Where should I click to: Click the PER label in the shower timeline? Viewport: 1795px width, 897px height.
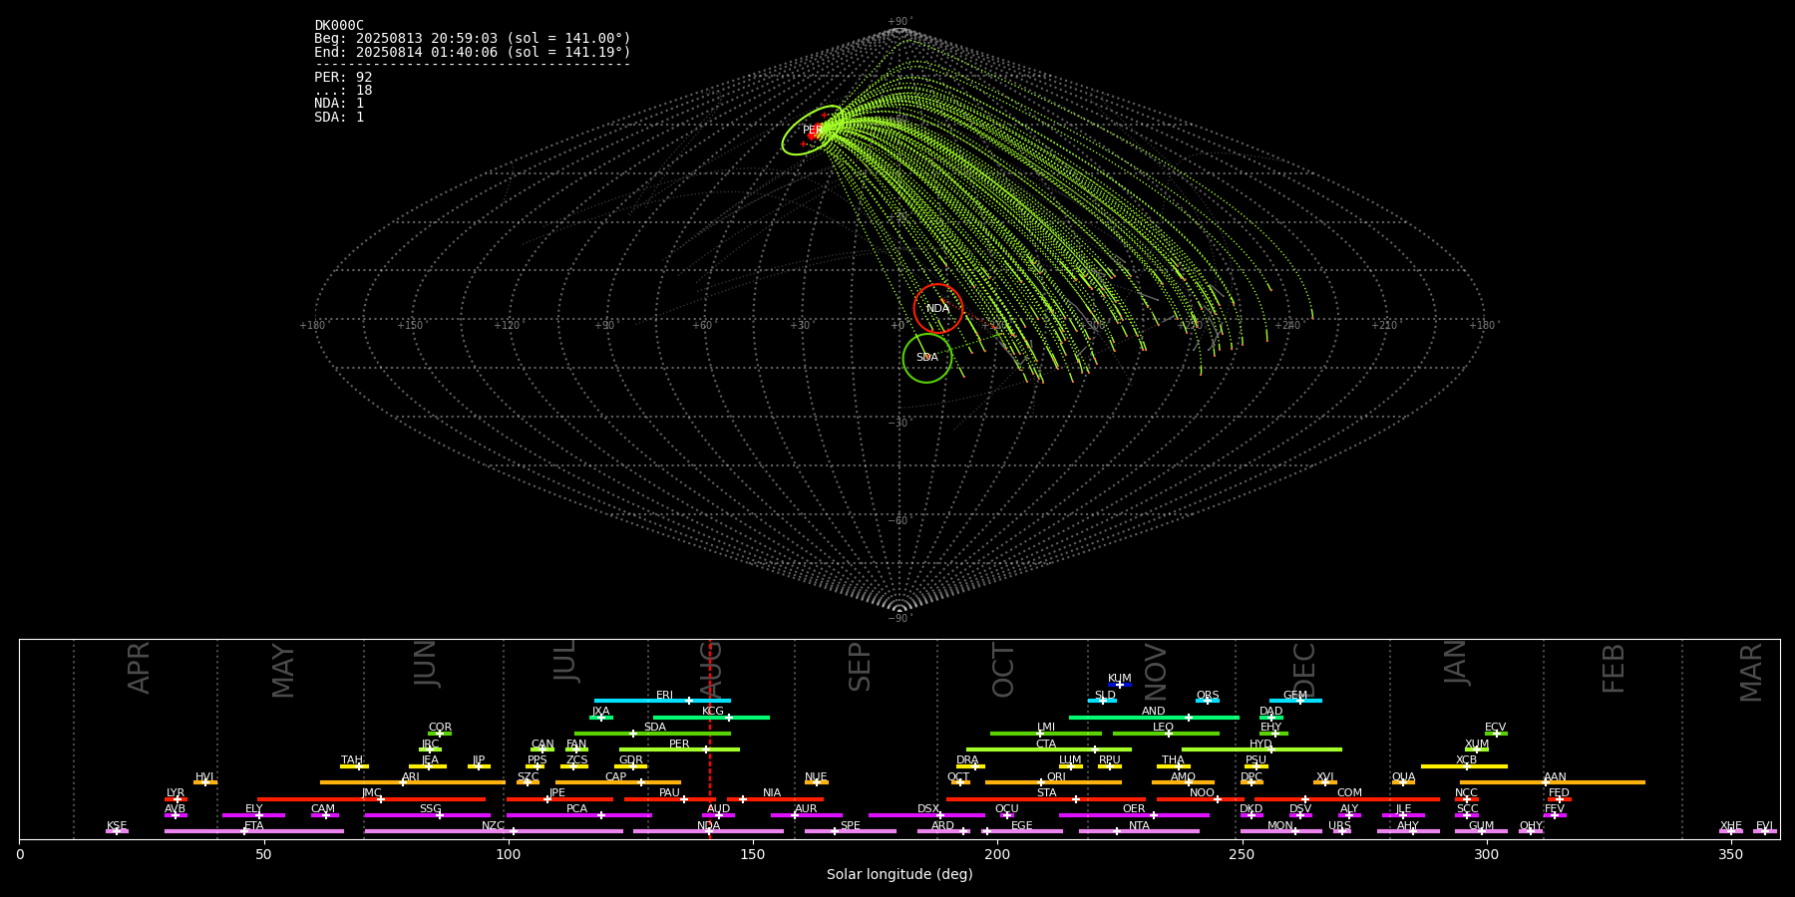pyautogui.click(x=679, y=745)
